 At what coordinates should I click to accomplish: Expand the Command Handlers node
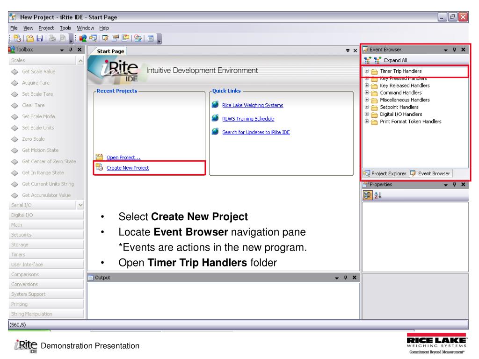[367, 93]
